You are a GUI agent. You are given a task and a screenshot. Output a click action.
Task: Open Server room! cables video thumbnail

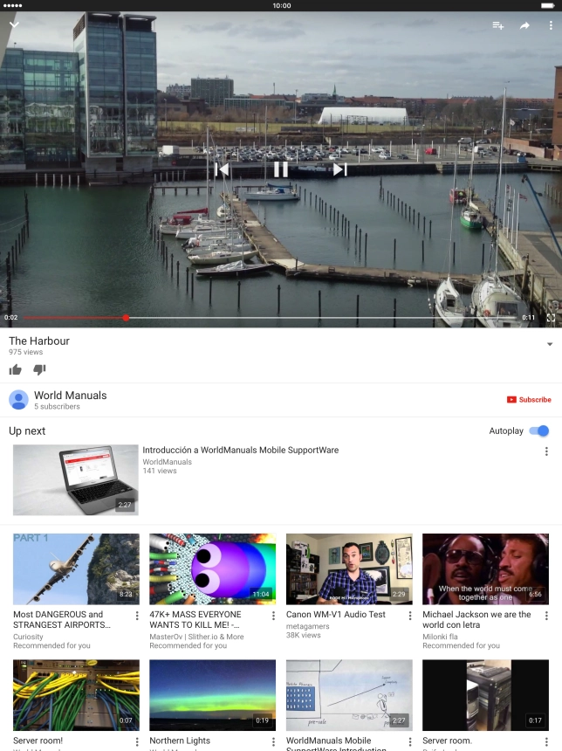76,695
